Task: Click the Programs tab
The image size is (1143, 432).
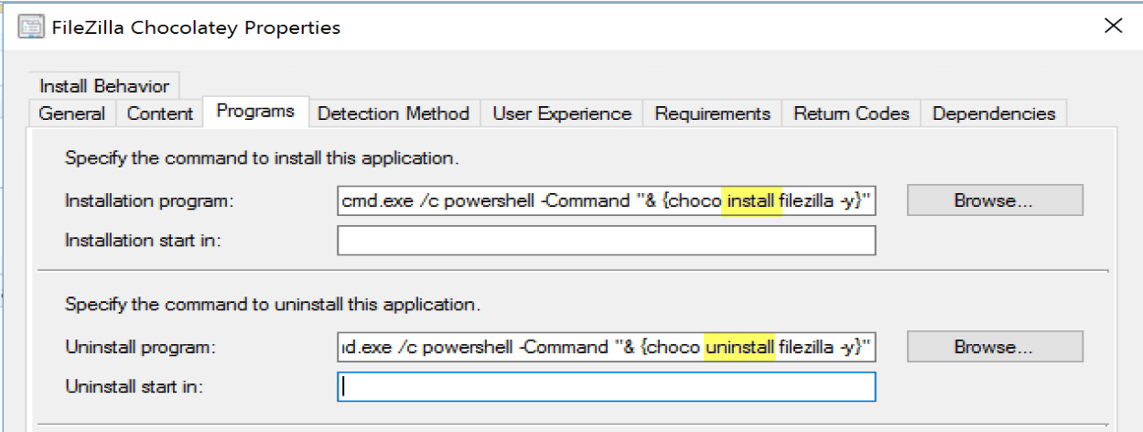Action: [255, 112]
